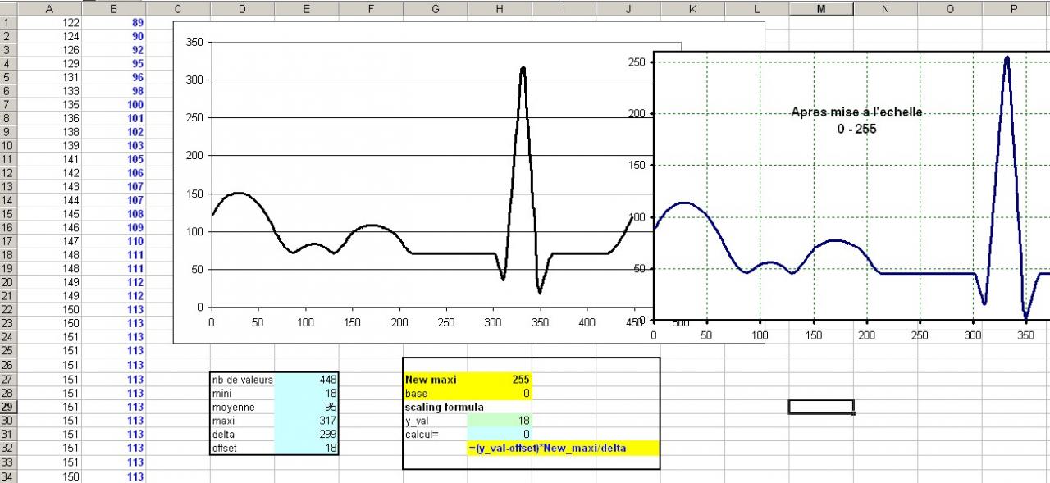Click the 250 label on blue chart Y axis
This screenshot has height=483, width=1050.
[637, 62]
